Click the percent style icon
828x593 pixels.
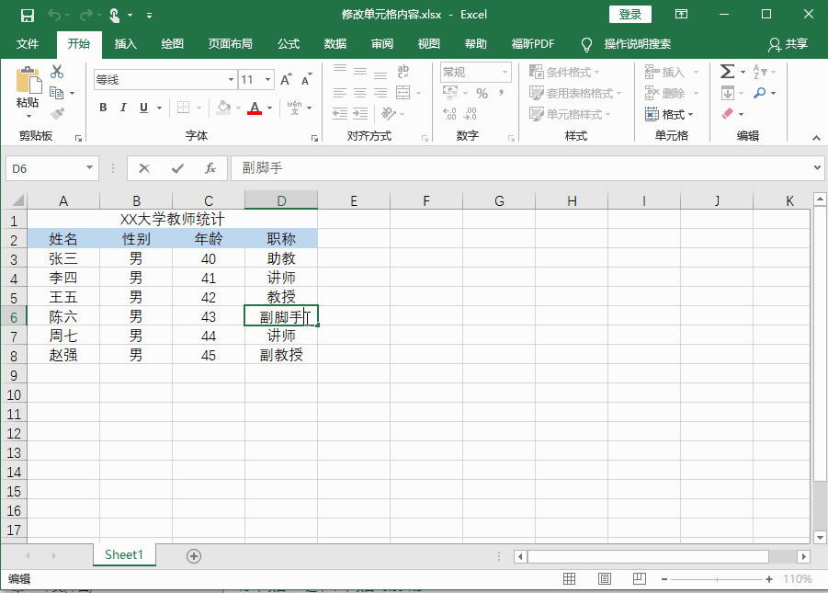pyautogui.click(x=482, y=93)
